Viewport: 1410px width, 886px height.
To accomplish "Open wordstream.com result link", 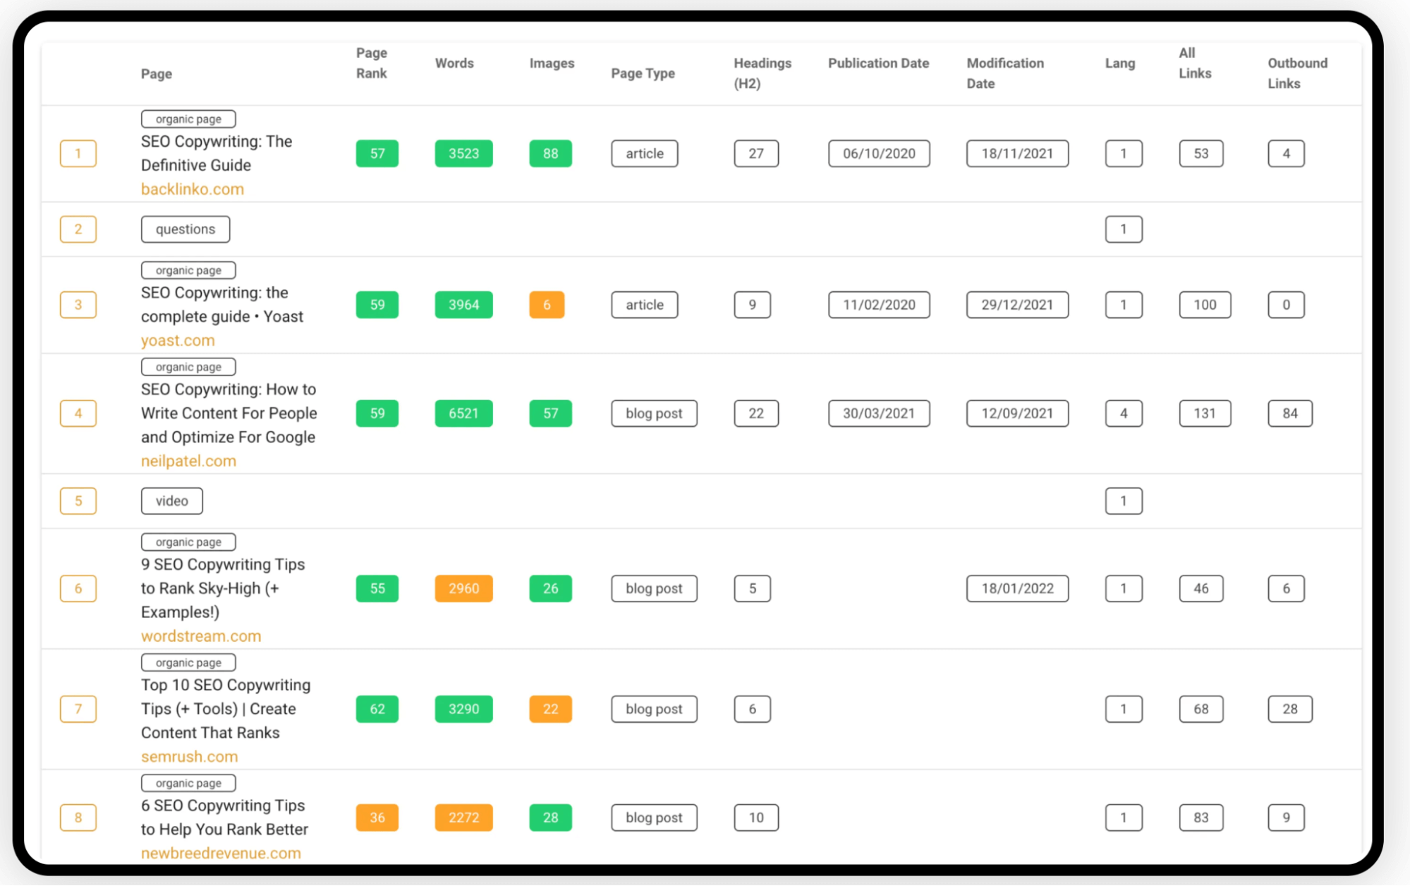I will point(200,636).
